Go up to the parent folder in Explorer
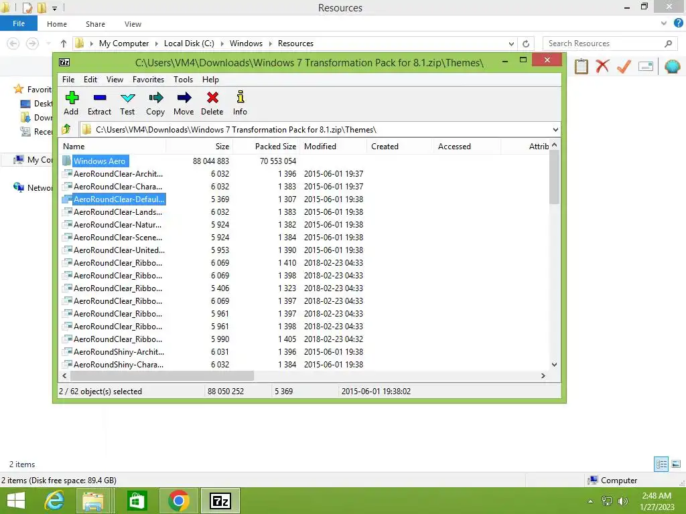The height and width of the screenshot is (514, 686). 64,44
